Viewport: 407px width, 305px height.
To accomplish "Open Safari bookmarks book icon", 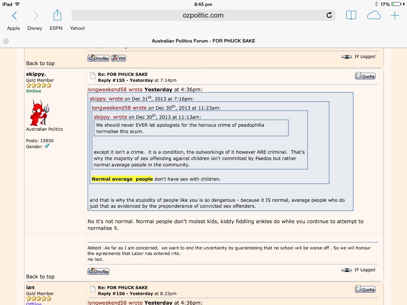I will 351,15.
